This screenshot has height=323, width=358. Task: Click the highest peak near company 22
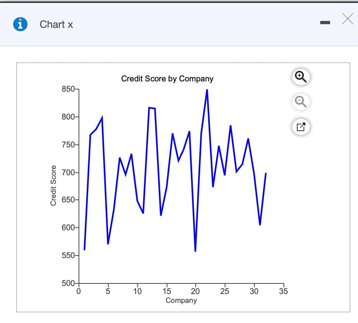coord(207,90)
